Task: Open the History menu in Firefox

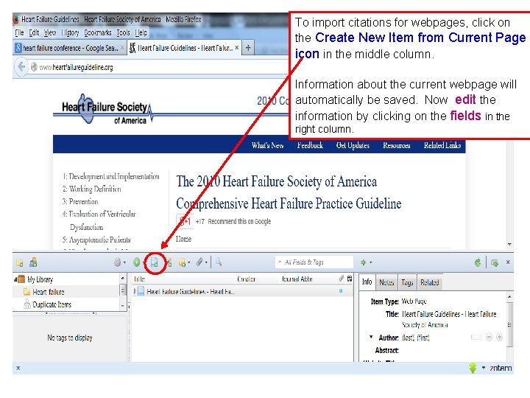Action: (x=70, y=33)
